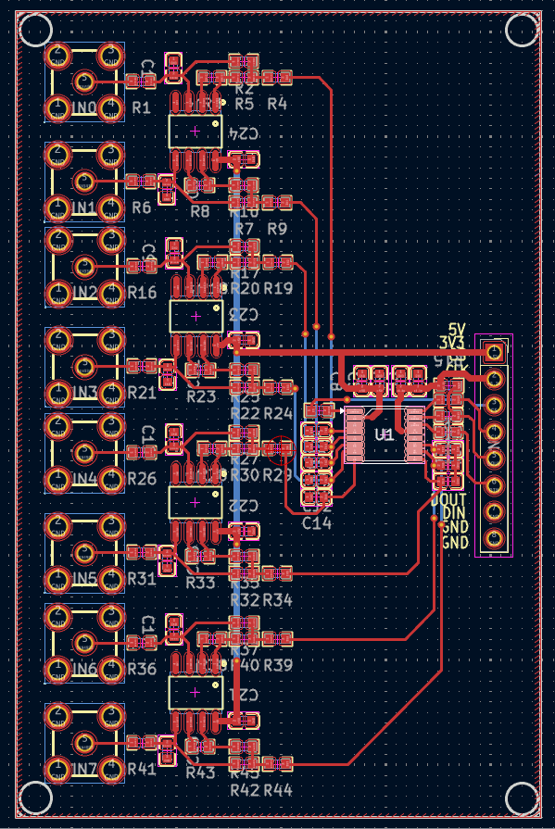Click the IN0 connector center pad
Screen dimensions: 555x829
pos(83,82)
